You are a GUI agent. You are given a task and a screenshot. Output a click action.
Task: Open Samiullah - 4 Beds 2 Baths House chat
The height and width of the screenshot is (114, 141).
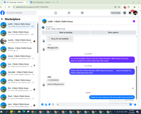[18, 73]
